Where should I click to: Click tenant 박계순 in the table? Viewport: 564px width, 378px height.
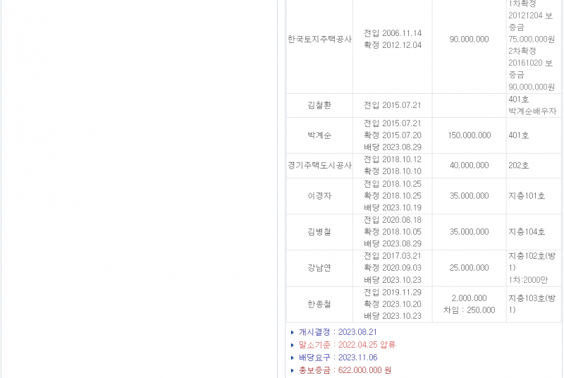pos(319,135)
